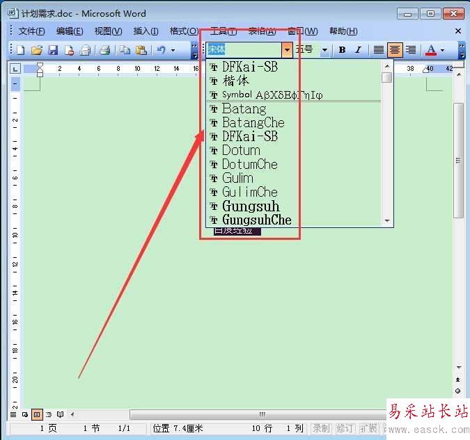Switch to Normal view icon
The image size is (470, 440).
pos(13,414)
